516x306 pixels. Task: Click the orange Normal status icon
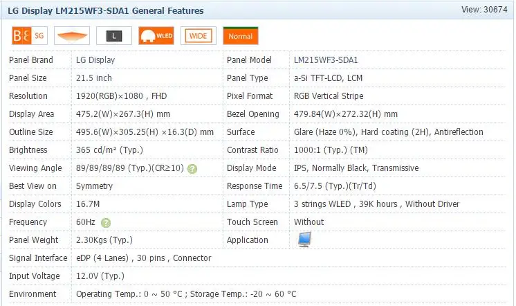[x=241, y=35]
